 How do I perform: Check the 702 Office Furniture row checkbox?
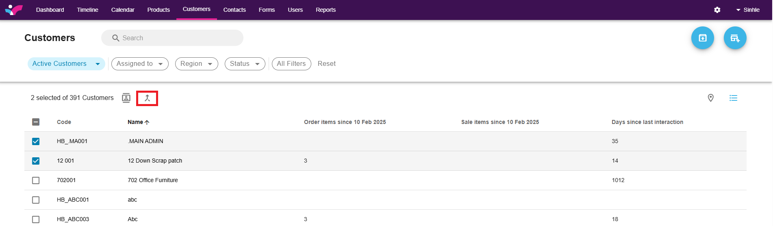(36, 180)
